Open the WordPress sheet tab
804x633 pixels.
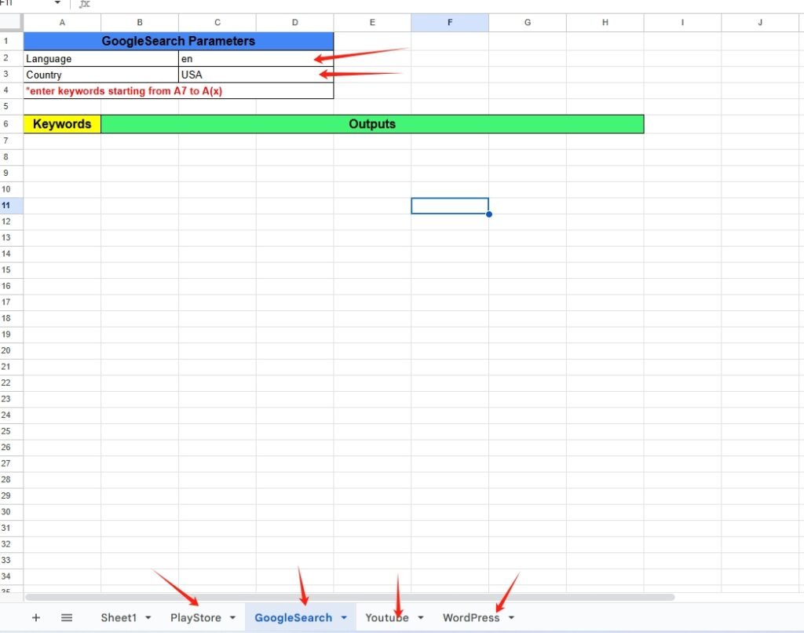click(x=471, y=617)
